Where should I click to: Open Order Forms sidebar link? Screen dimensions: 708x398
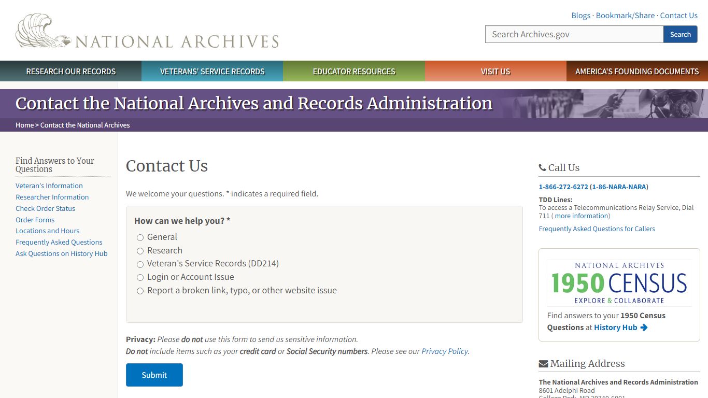tap(35, 220)
